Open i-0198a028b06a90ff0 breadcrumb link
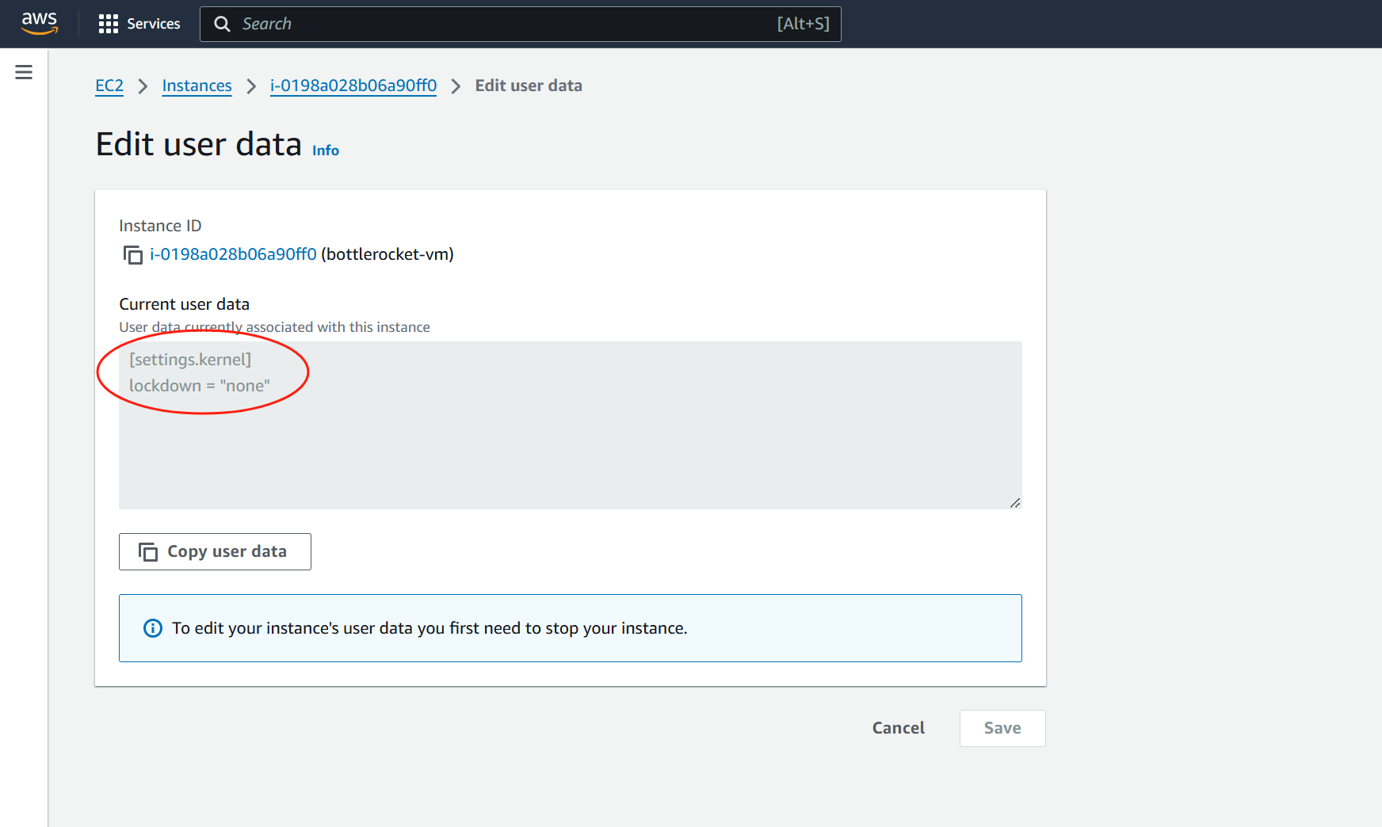 (353, 86)
